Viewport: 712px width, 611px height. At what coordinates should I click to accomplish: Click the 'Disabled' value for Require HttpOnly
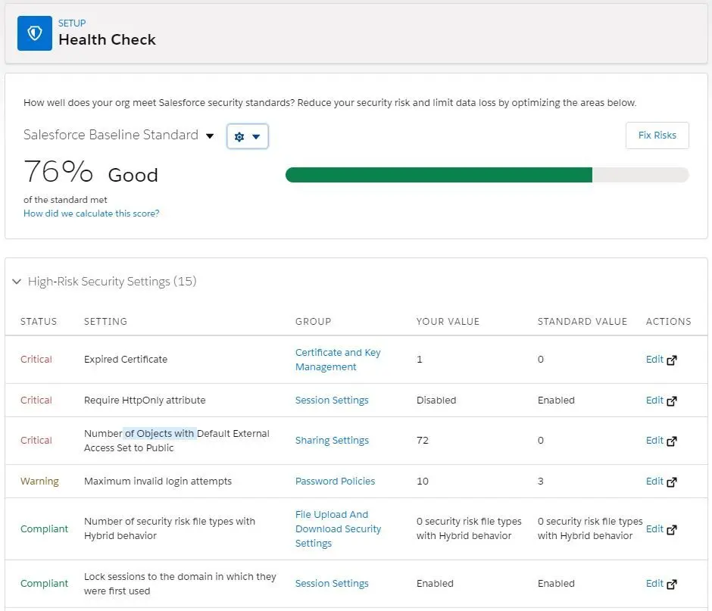[436, 400]
